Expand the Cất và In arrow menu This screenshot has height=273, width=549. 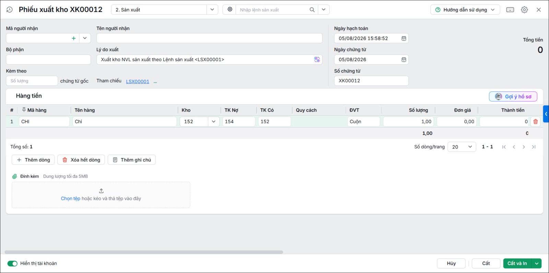(536, 263)
